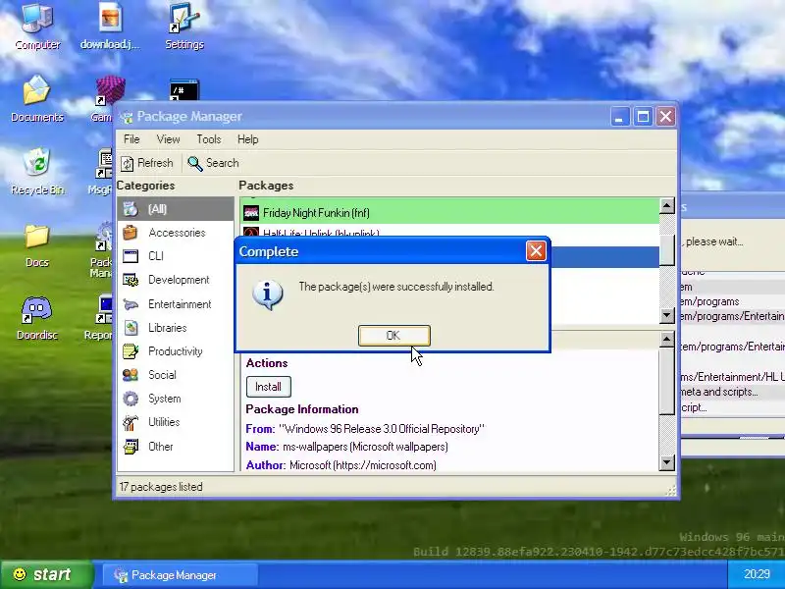Viewport: 785px width, 589px height.
Task: Open the Help menu
Action: click(x=248, y=139)
